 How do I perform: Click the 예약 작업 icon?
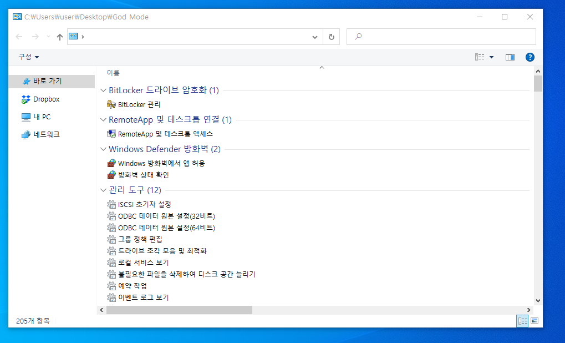coord(111,286)
